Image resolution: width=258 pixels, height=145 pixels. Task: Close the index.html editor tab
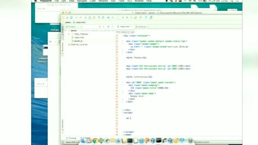tap(131, 27)
